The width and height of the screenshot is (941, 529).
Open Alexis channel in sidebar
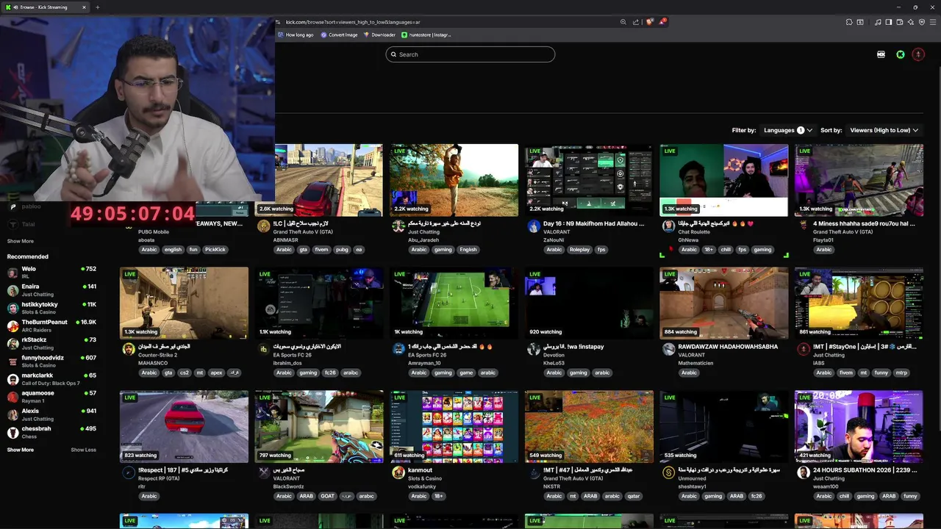(51, 414)
